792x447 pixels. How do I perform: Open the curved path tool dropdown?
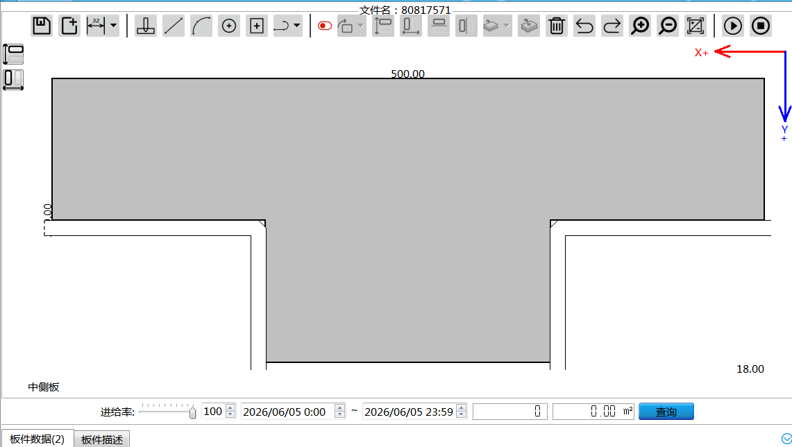tap(296, 26)
